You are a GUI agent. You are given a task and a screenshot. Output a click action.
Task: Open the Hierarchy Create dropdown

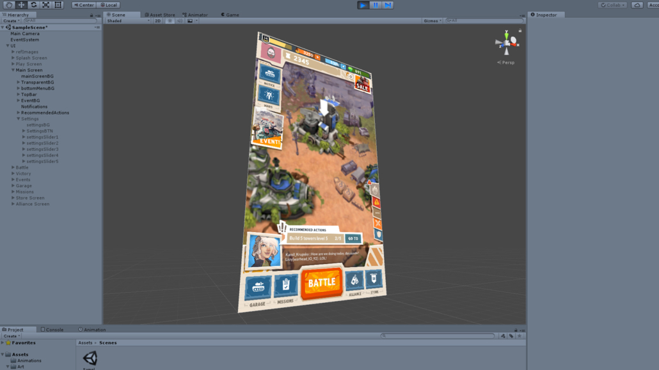tap(11, 20)
